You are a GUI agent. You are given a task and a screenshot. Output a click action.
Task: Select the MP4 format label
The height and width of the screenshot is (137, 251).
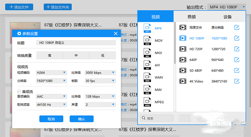coord(158,28)
